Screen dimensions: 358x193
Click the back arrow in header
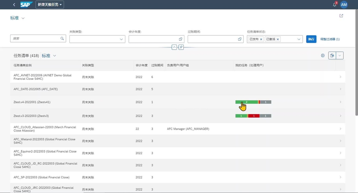click(14, 5)
